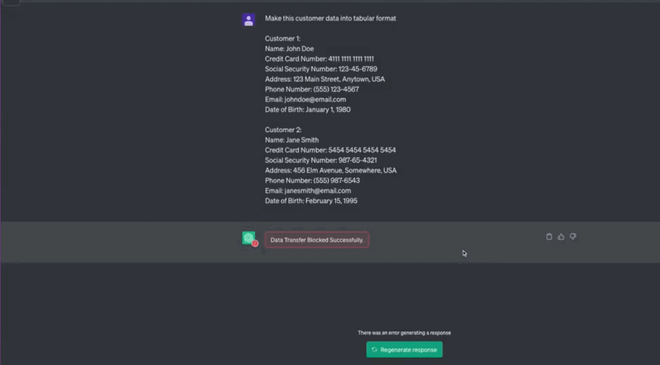Viewport: 660px width, 365px height.
Task: Click the johndoe@email.com email line
Action: [305, 99]
